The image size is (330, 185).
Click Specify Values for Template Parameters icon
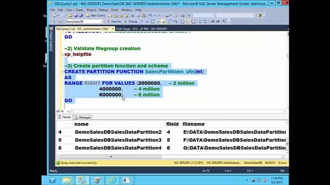pos(224,22)
